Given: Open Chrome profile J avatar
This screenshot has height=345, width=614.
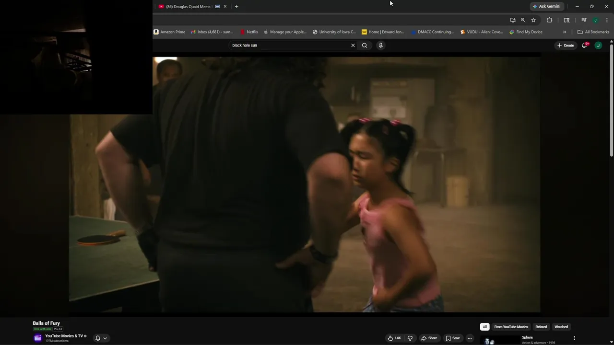Looking at the screenshot, I should coord(595,20).
